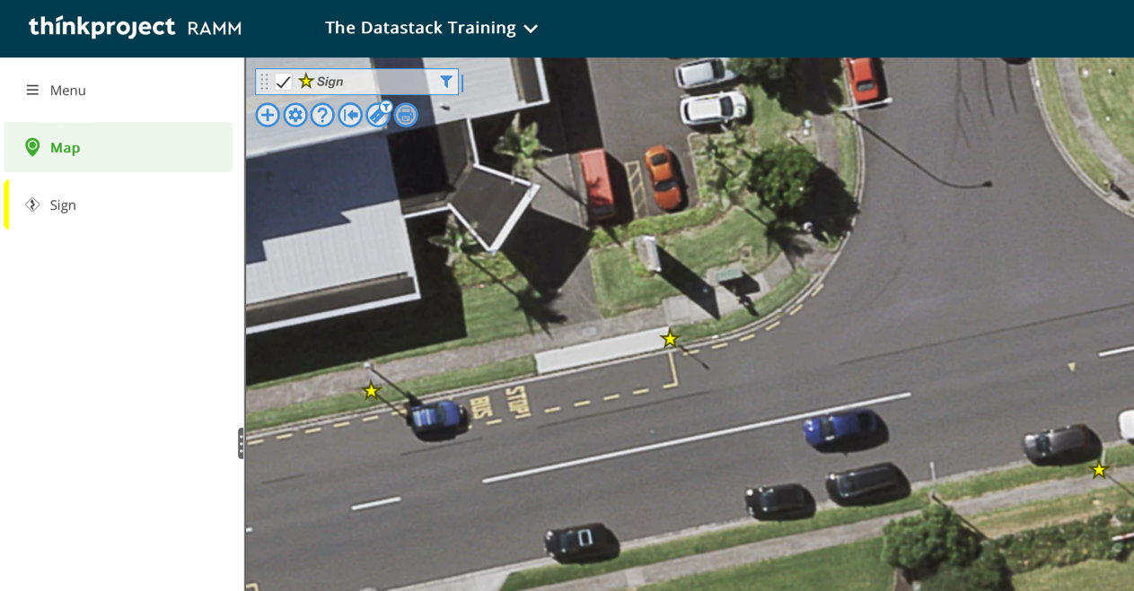Click the hamburger menu icon
This screenshot has width=1134, height=591.
32,91
